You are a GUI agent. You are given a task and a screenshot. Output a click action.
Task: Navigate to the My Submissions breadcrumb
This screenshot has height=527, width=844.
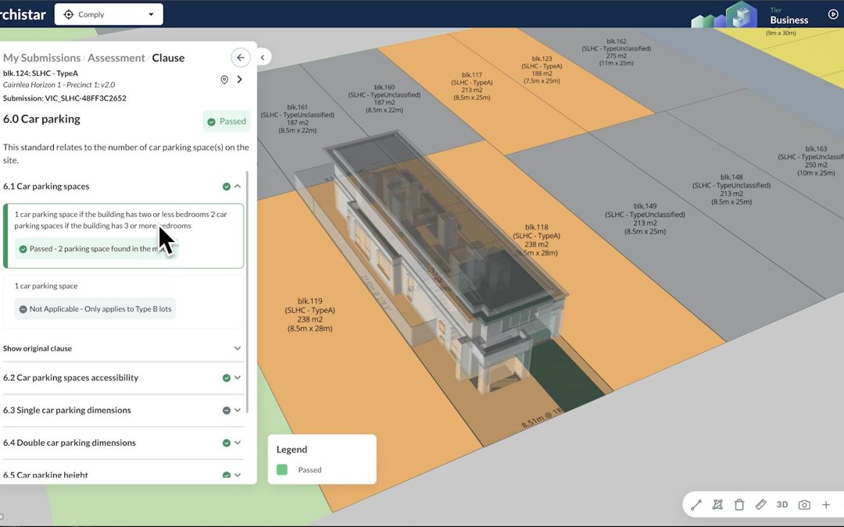coord(41,57)
